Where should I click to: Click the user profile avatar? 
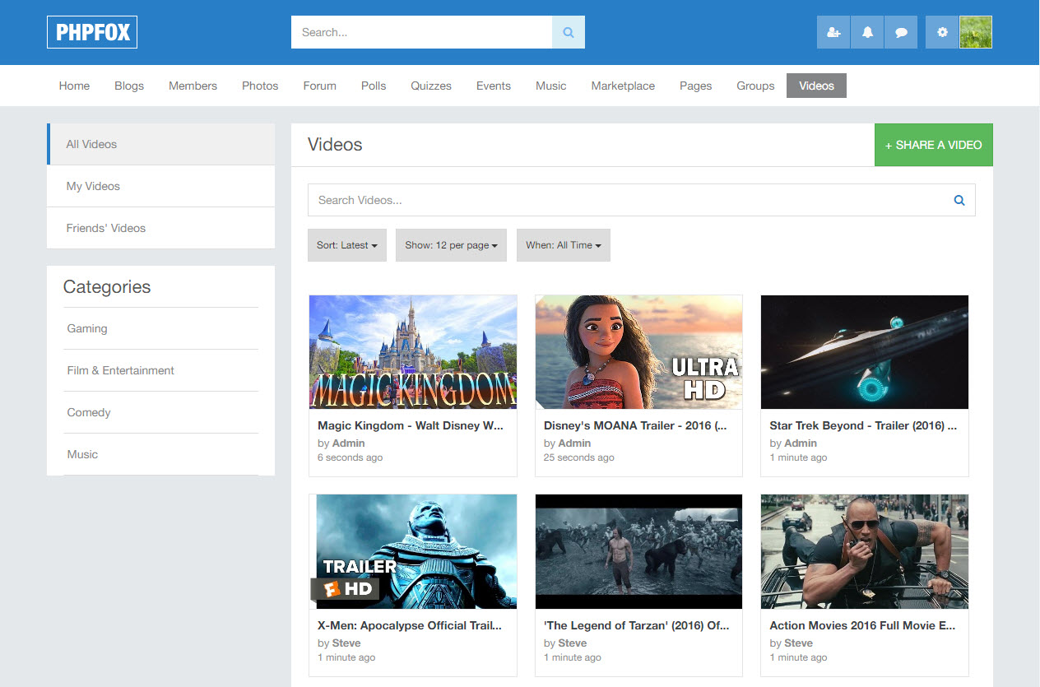tap(976, 32)
